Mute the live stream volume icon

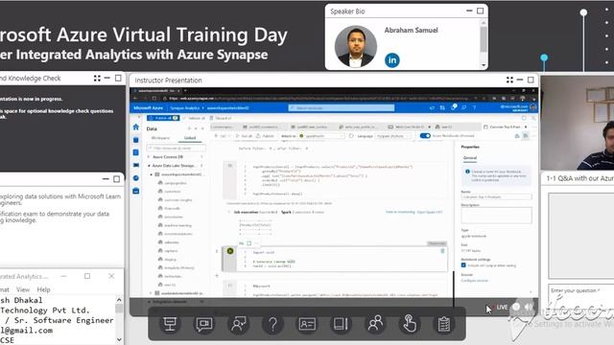tap(529, 307)
